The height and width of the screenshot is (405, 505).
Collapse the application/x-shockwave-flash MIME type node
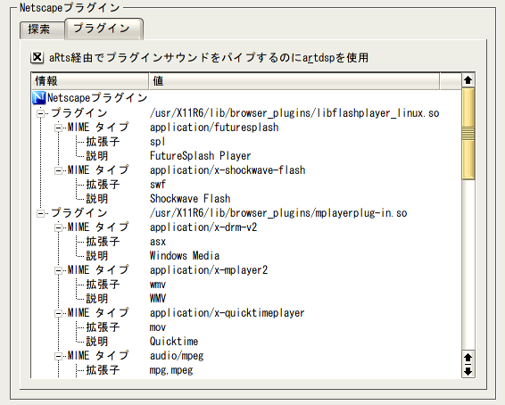pyautogui.click(x=58, y=170)
